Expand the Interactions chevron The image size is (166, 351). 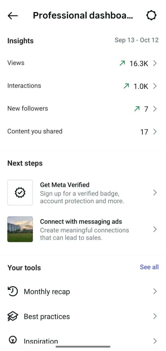(155, 86)
